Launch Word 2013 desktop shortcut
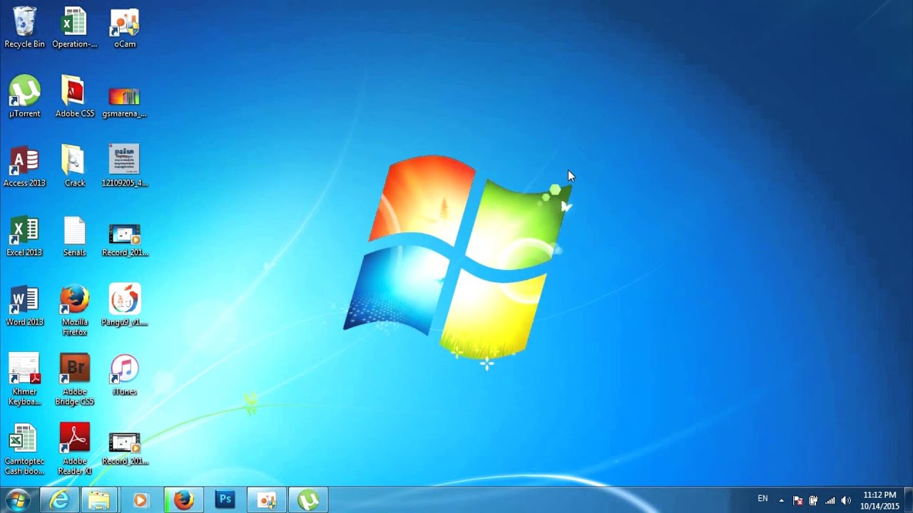 [24, 306]
